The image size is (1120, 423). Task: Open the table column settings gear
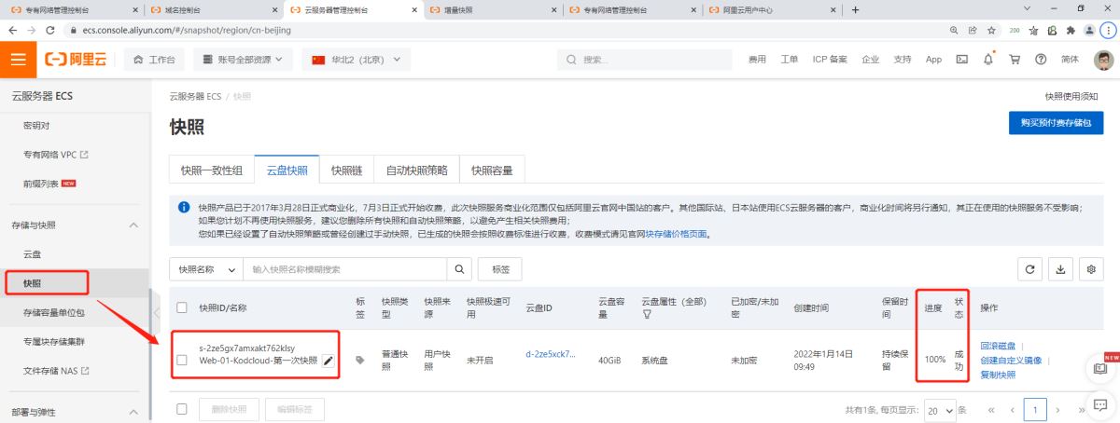1090,269
